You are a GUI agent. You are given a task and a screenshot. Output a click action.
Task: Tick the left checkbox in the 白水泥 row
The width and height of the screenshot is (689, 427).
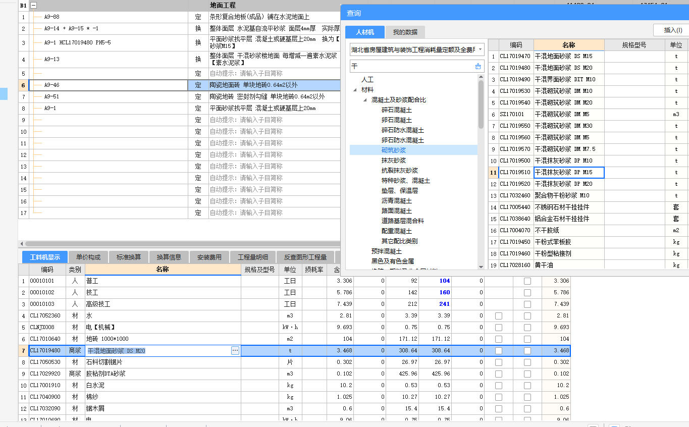(499, 386)
